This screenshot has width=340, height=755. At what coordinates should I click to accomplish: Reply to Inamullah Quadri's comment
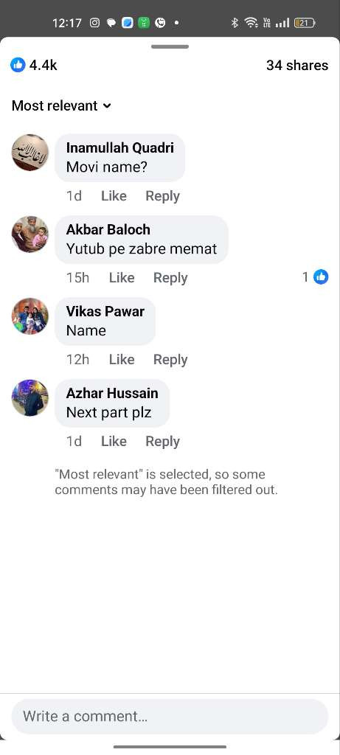(x=163, y=196)
